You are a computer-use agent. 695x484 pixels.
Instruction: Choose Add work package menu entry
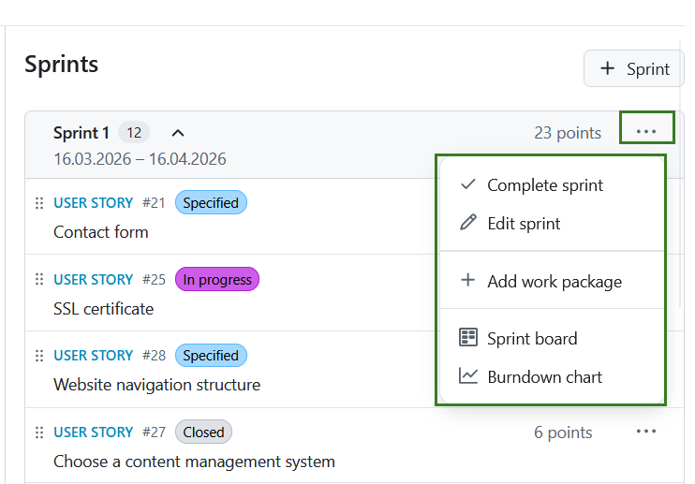coord(554,282)
